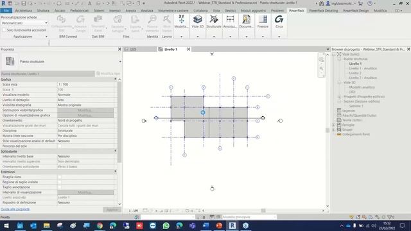This screenshot has height=231, width=411.
Task: Open the File menu tab
Action: pyautogui.click(x=6, y=11)
